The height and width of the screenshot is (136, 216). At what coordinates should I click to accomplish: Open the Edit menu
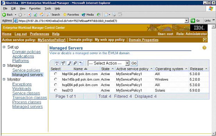[13, 9]
